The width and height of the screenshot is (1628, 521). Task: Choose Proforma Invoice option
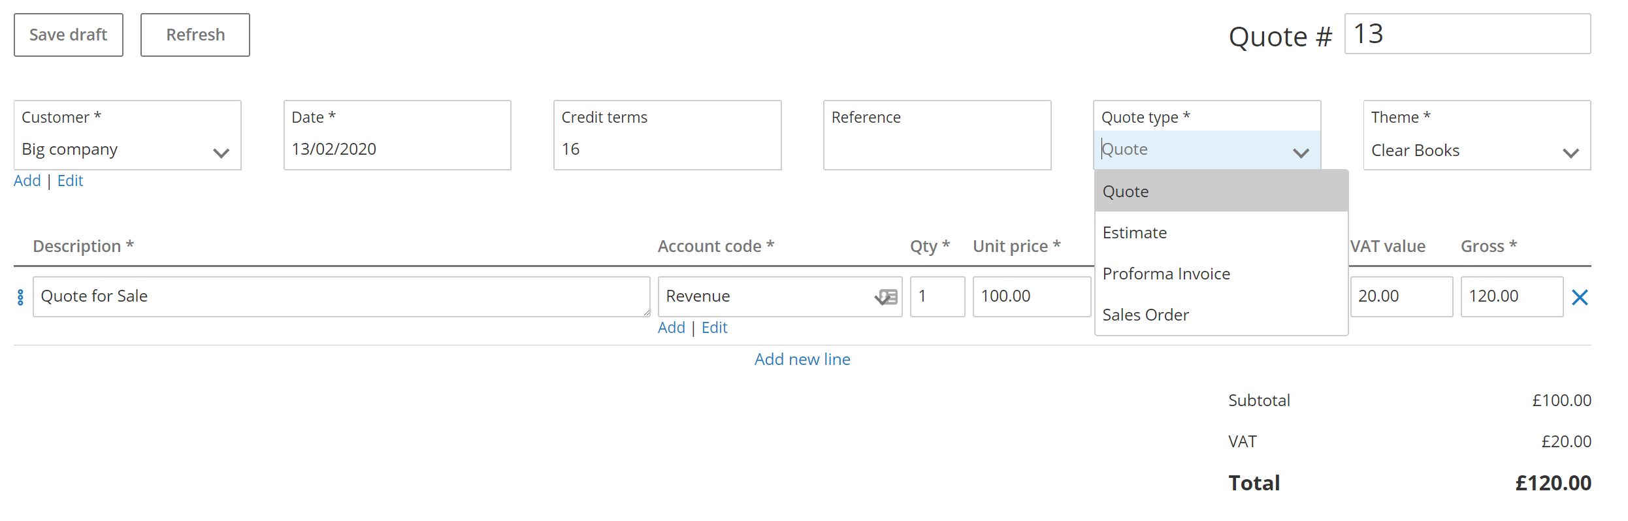pyautogui.click(x=1166, y=274)
